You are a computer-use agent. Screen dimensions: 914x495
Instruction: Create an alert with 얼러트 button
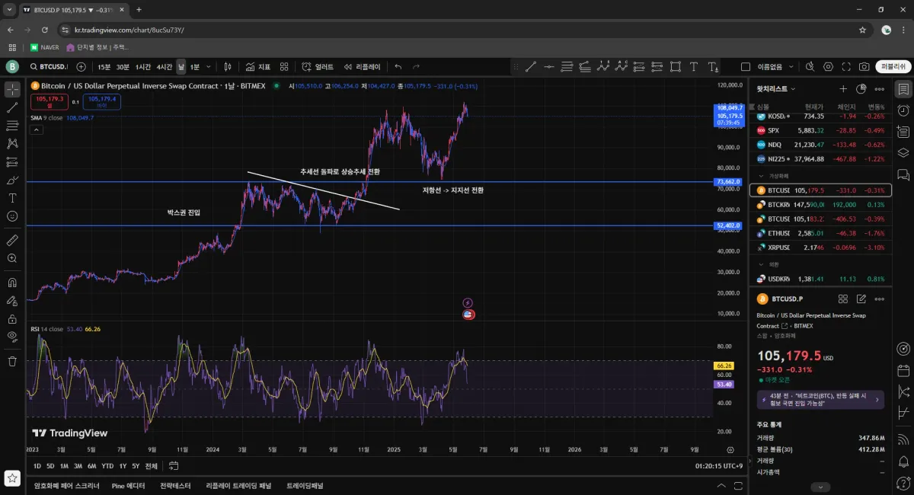318,66
